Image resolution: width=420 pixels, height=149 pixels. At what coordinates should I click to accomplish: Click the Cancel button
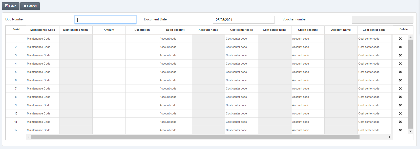[x=30, y=6]
